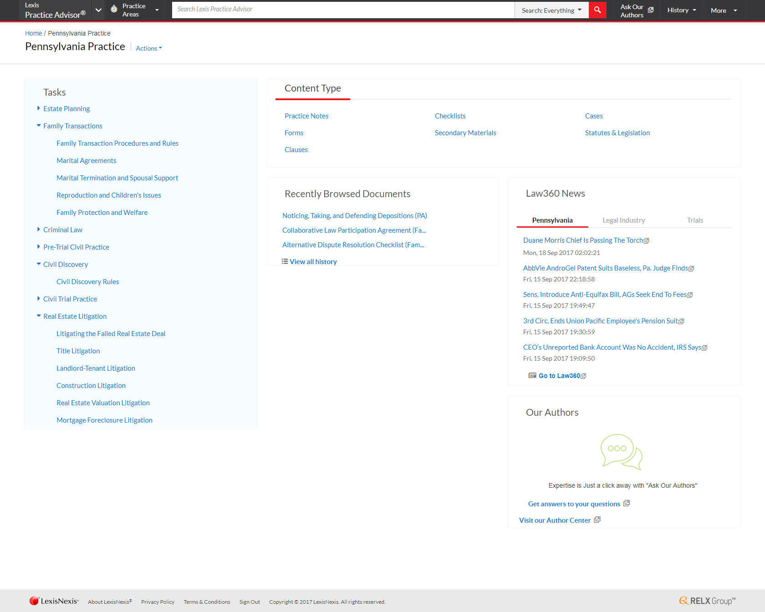Open Family Protection and Welfare
765x612 pixels.
click(102, 213)
